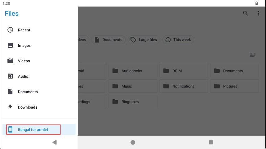Viewport: 266px width, 149px height.
Task: Open the search magnifier icon
Action: pyautogui.click(x=245, y=13)
